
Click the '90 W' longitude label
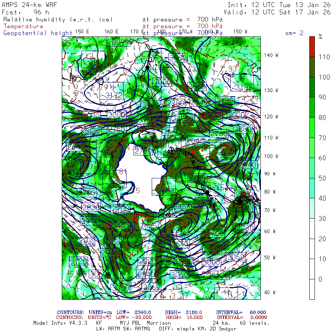click(270, 174)
